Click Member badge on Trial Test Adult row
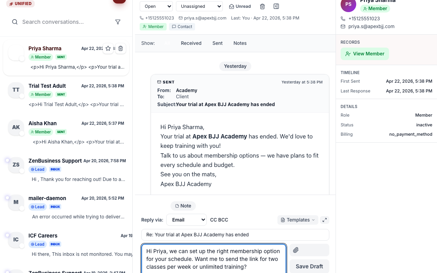Image resolution: width=437 pixels, height=273 pixels. point(41,94)
